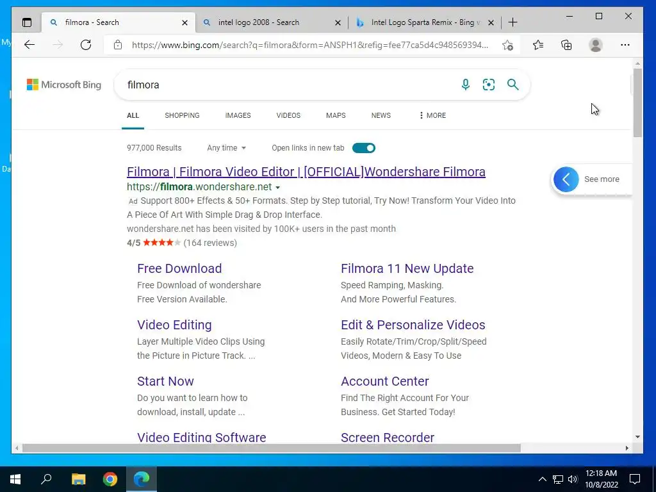Open the Start Now link

point(165,382)
